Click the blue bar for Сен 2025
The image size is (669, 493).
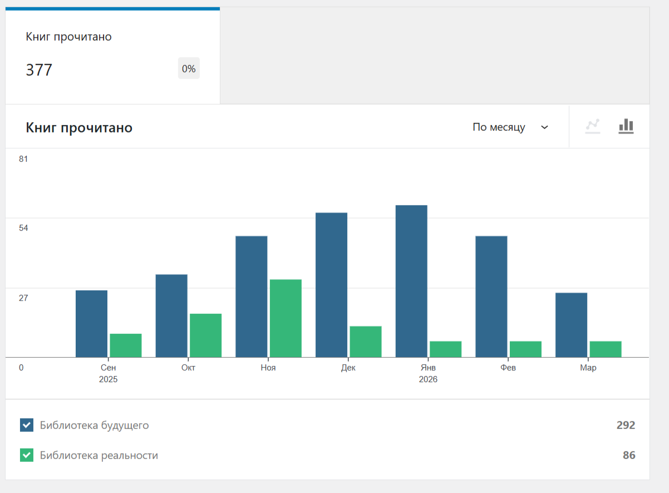[x=91, y=324]
